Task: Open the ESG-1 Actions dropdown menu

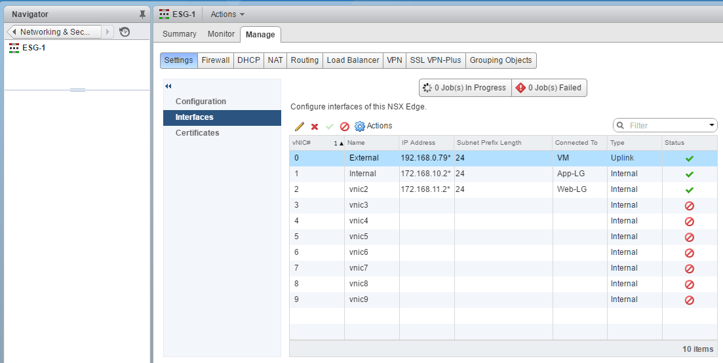Action: pyautogui.click(x=227, y=14)
